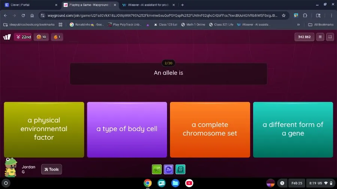Open the Play PolyTrack Unb... bookmark

coord(125,25)
